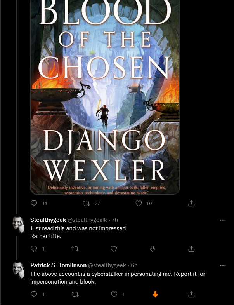
Task: Open more options for Stealthygeek's tweet
Action: pos(223,220)
